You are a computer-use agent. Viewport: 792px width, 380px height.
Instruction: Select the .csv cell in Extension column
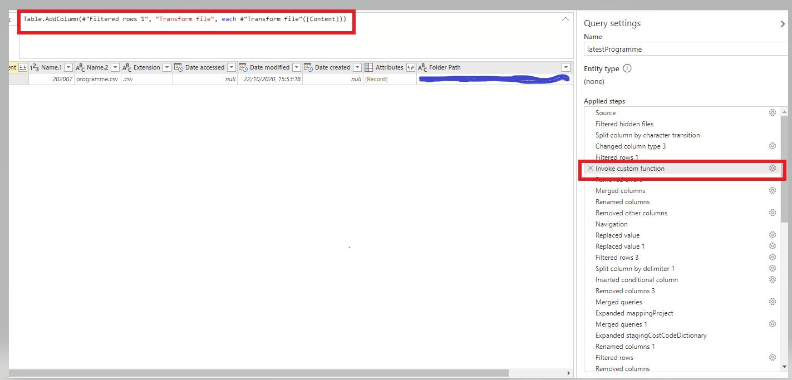click(146, 79)
